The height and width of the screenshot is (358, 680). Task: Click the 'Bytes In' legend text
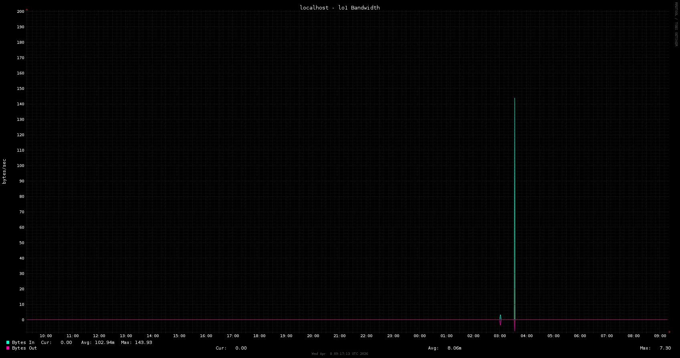click(x=23, y=342)
